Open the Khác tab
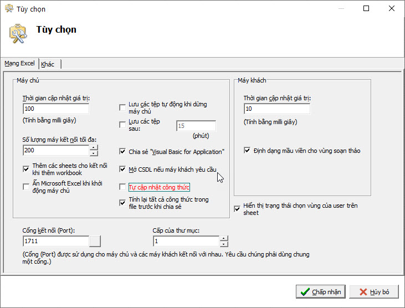405x308 pixels. tap(48, 64)
